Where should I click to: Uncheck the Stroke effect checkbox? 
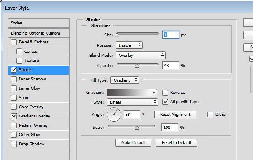(x=14, y=70)
